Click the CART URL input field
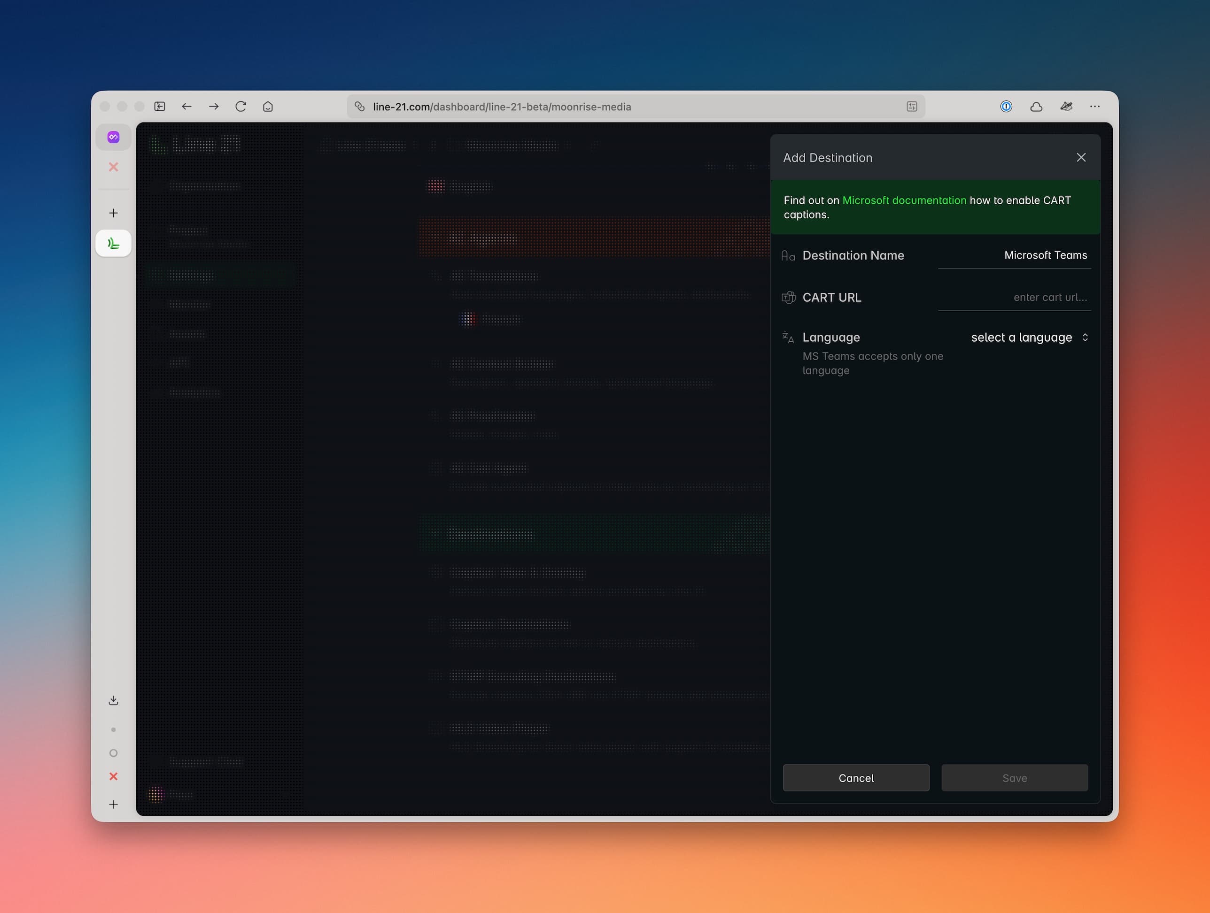 pyautogui.click(x=1014, y=298)
